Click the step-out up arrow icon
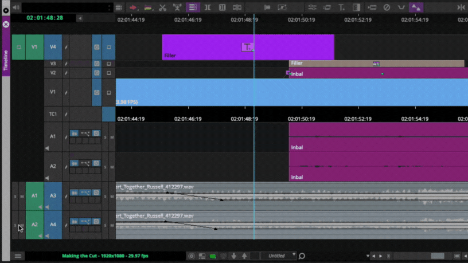 (244, 256)
